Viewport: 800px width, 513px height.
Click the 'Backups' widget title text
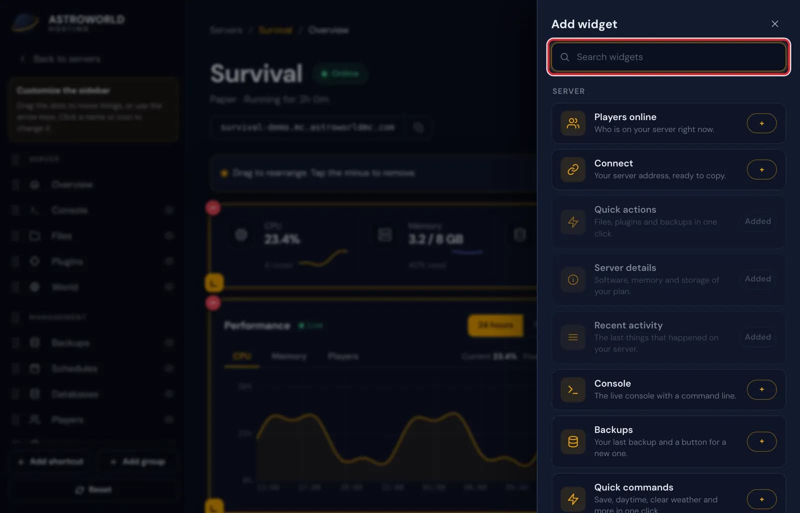pyautogui.click(x=613, y=430)
